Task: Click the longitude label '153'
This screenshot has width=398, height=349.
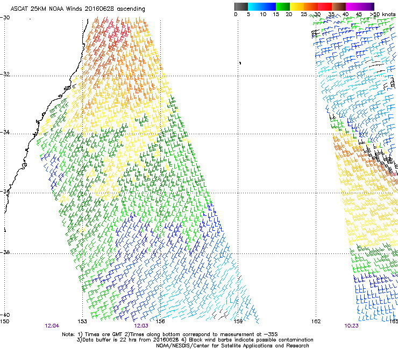Action: (x=82, y=322)
